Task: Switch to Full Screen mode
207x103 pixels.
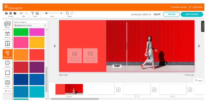Action: [196, 7]
